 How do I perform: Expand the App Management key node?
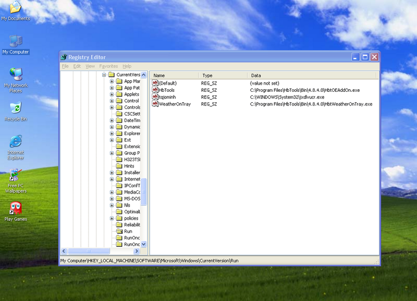(112, 81)
